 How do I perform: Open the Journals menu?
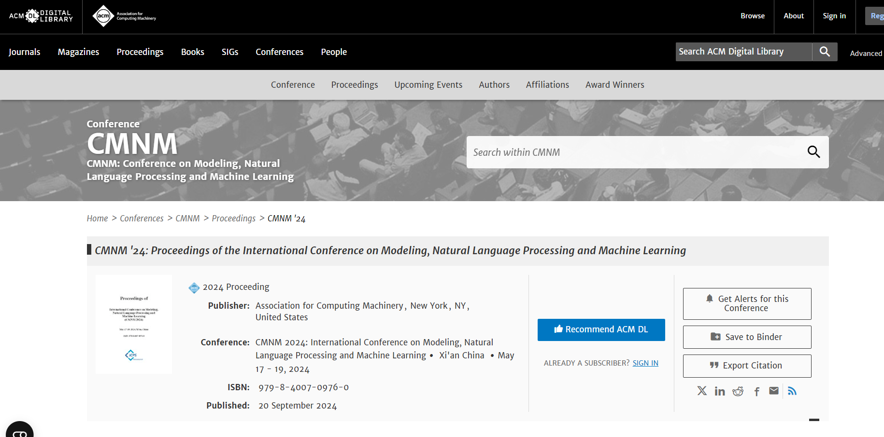click(x=24, y=52)
